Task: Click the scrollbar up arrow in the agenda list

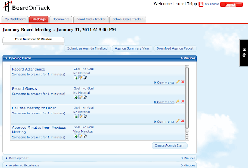Action: [x=187, y=134]
